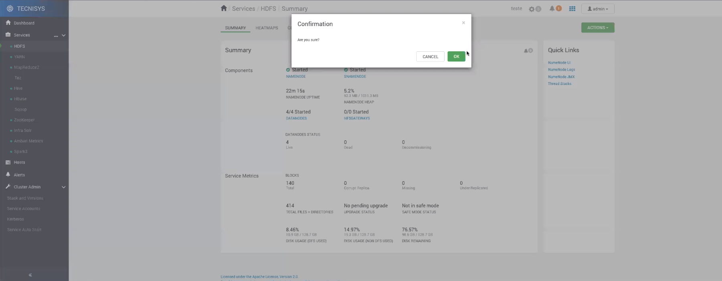Select HDFS service in sidebar
Image resolution: width=722 pixels, height=281 pixels.
(19, 46)
